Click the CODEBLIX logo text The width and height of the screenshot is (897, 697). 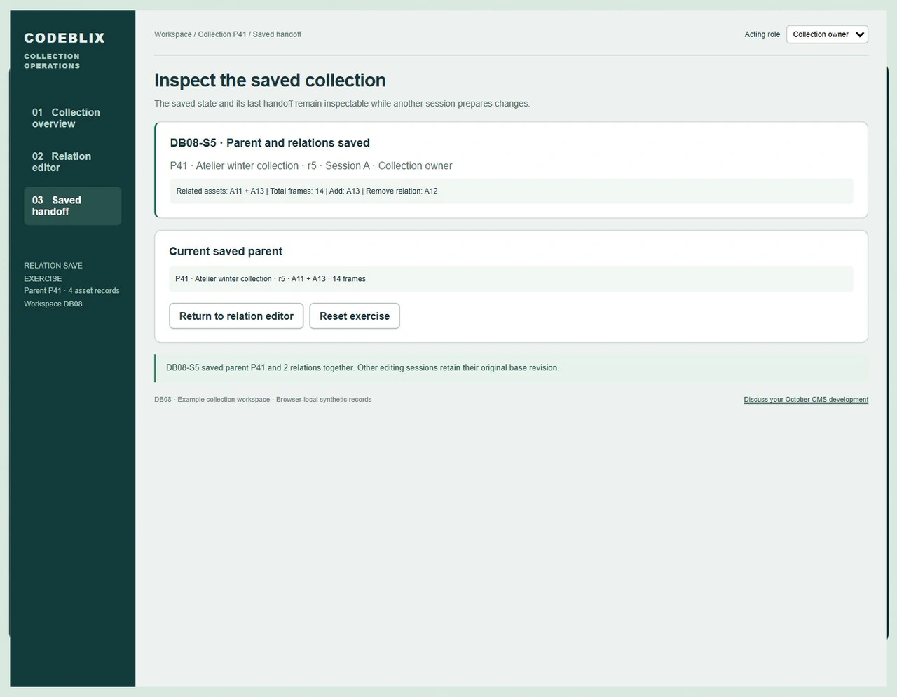point(64,38)
